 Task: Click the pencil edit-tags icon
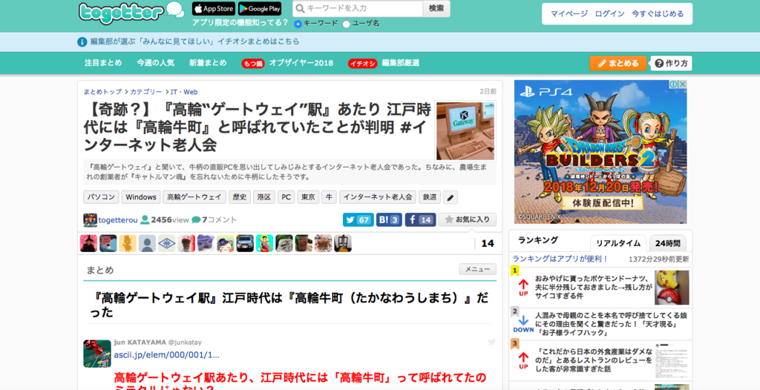451,198
